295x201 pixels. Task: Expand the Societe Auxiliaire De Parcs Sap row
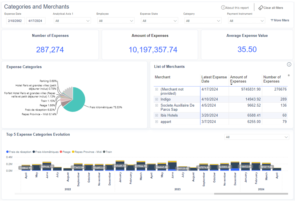(157, 105)
